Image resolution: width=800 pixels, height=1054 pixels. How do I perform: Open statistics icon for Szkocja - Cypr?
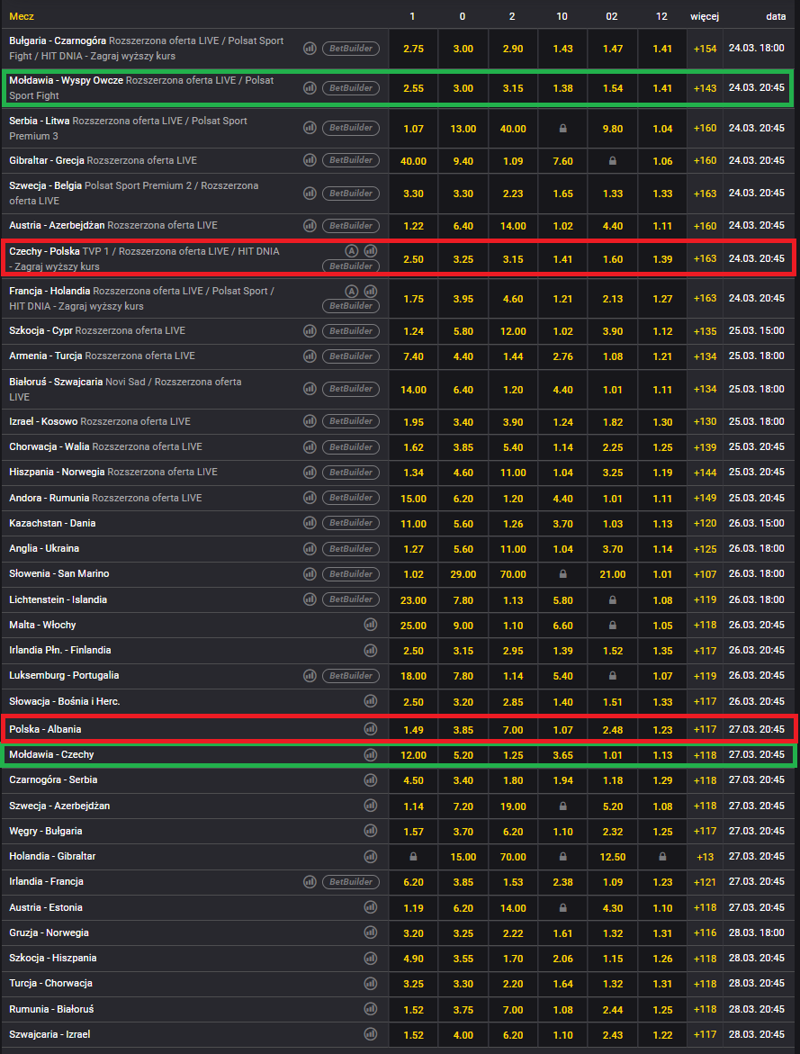point(310,330)
